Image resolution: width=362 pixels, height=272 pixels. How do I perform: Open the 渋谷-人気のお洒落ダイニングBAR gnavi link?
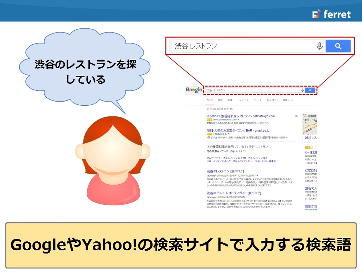[238, 131]
